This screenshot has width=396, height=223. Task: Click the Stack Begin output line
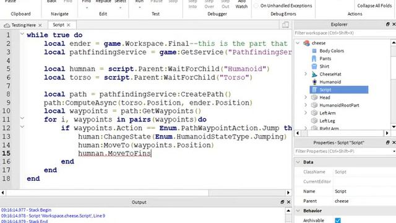(x=26, y=210)
